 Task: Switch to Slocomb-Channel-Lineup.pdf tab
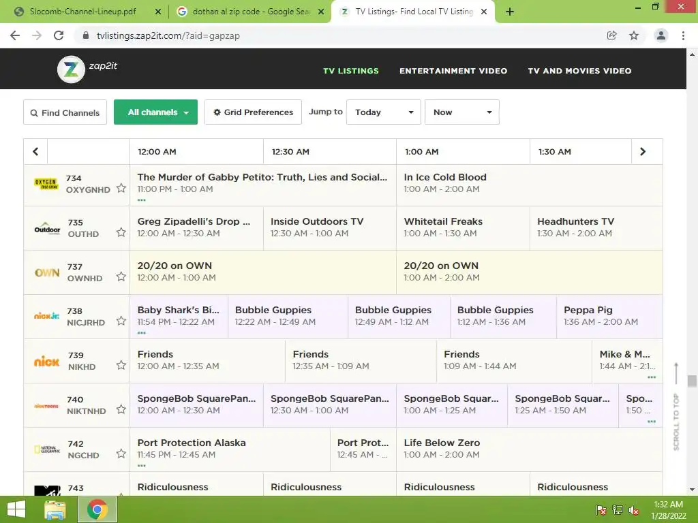coord(82,12)
